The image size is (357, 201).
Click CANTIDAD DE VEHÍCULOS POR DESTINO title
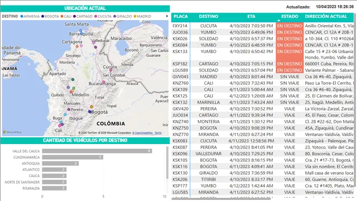[85, 140]
